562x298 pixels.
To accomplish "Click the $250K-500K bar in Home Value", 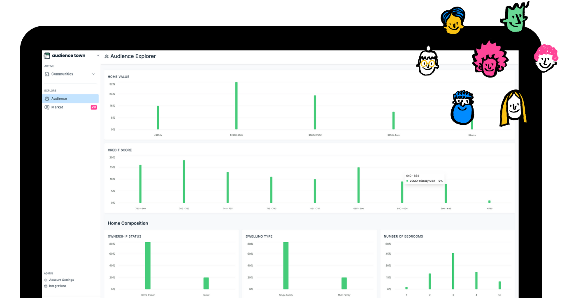I will point(236,107).
